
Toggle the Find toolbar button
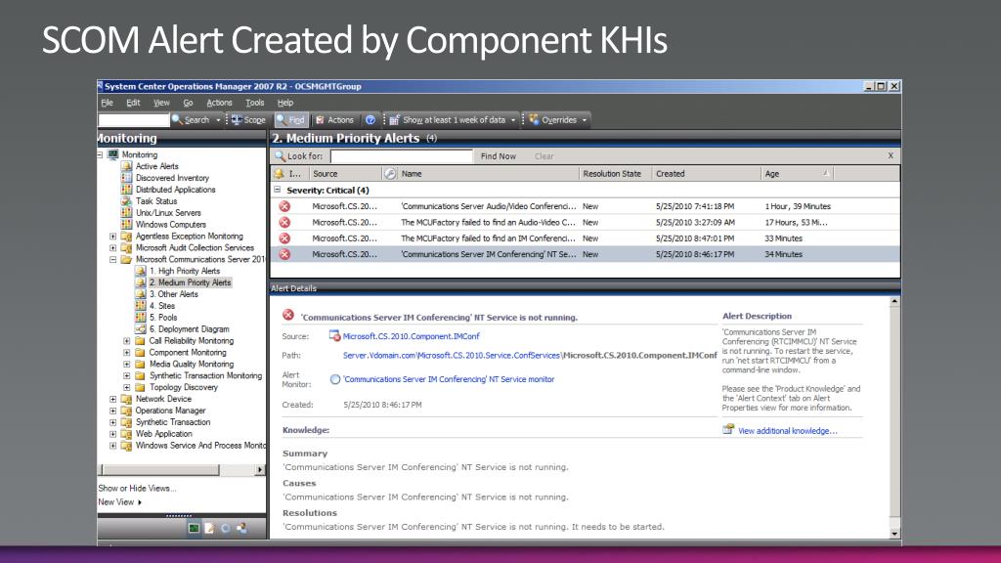[291, 120]
